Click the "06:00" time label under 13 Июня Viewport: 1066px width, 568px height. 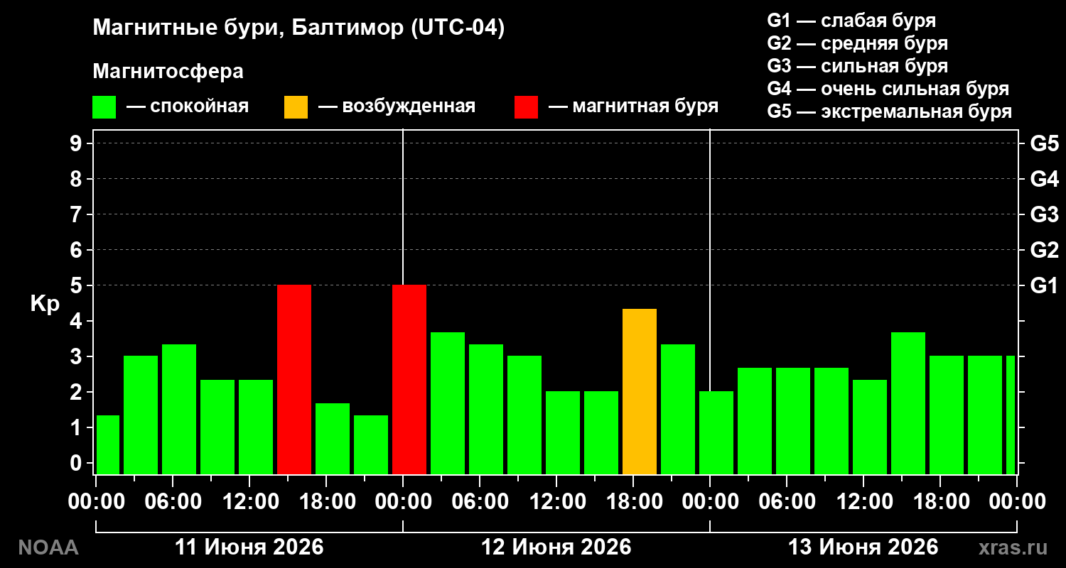[x=787, y=502]
